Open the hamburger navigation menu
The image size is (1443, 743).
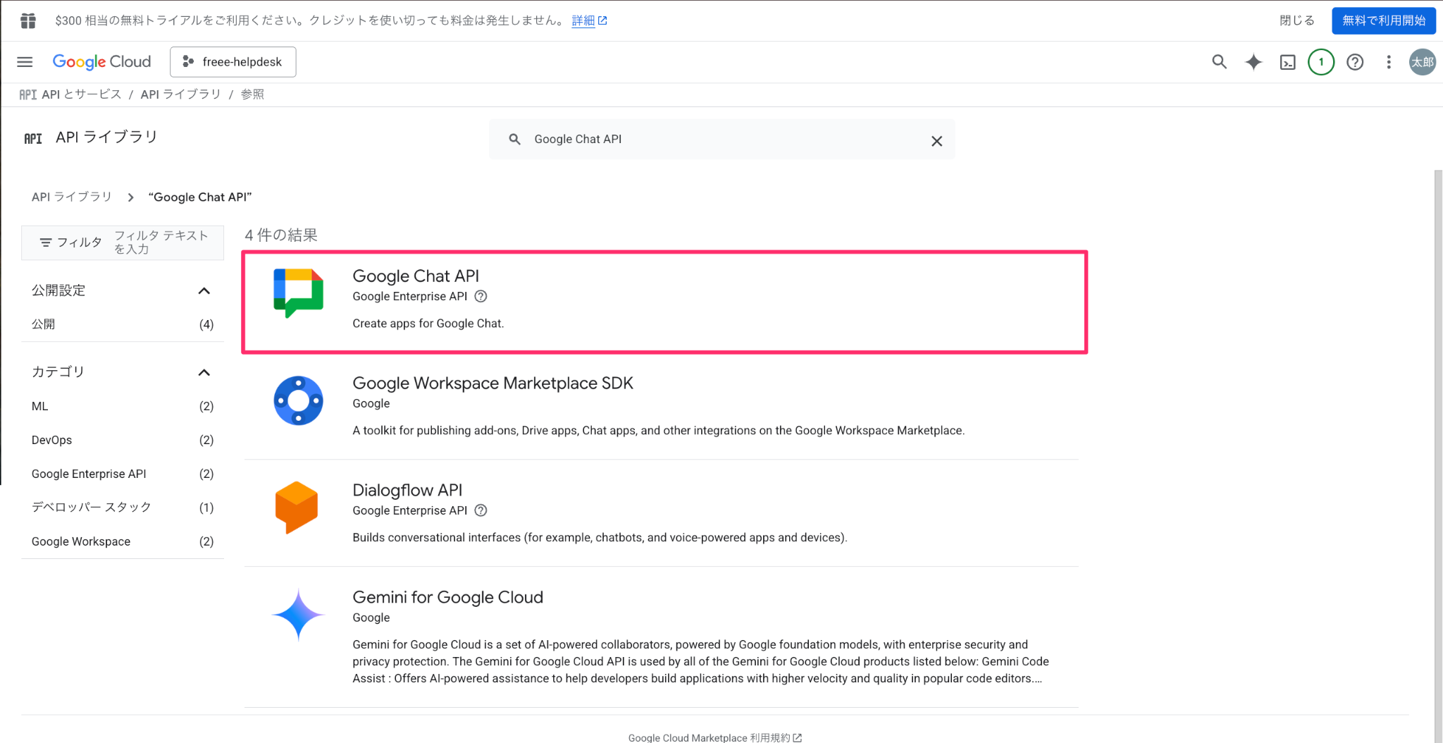25,62
